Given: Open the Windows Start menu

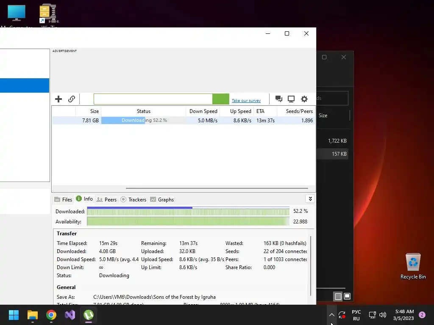Looking at the screenshot, I should click(14, 315).
